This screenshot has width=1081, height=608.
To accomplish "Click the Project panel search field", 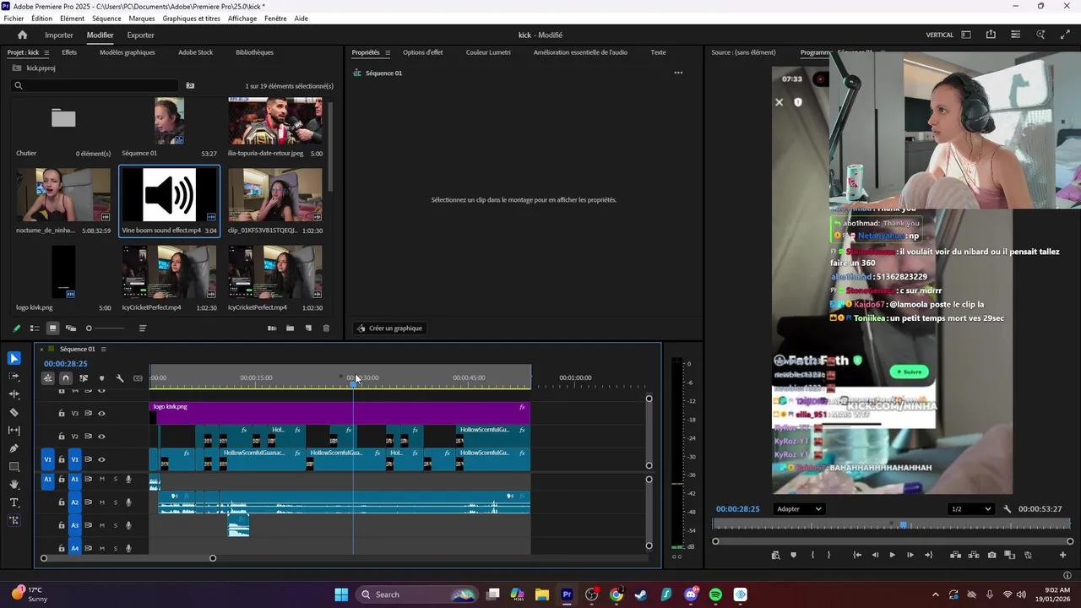I will click(95, 85).
